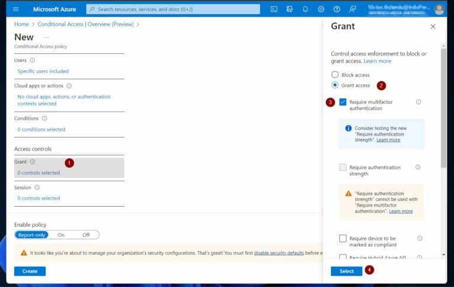Open No cloud apps, actions selected link

click(x=64, y=100)
